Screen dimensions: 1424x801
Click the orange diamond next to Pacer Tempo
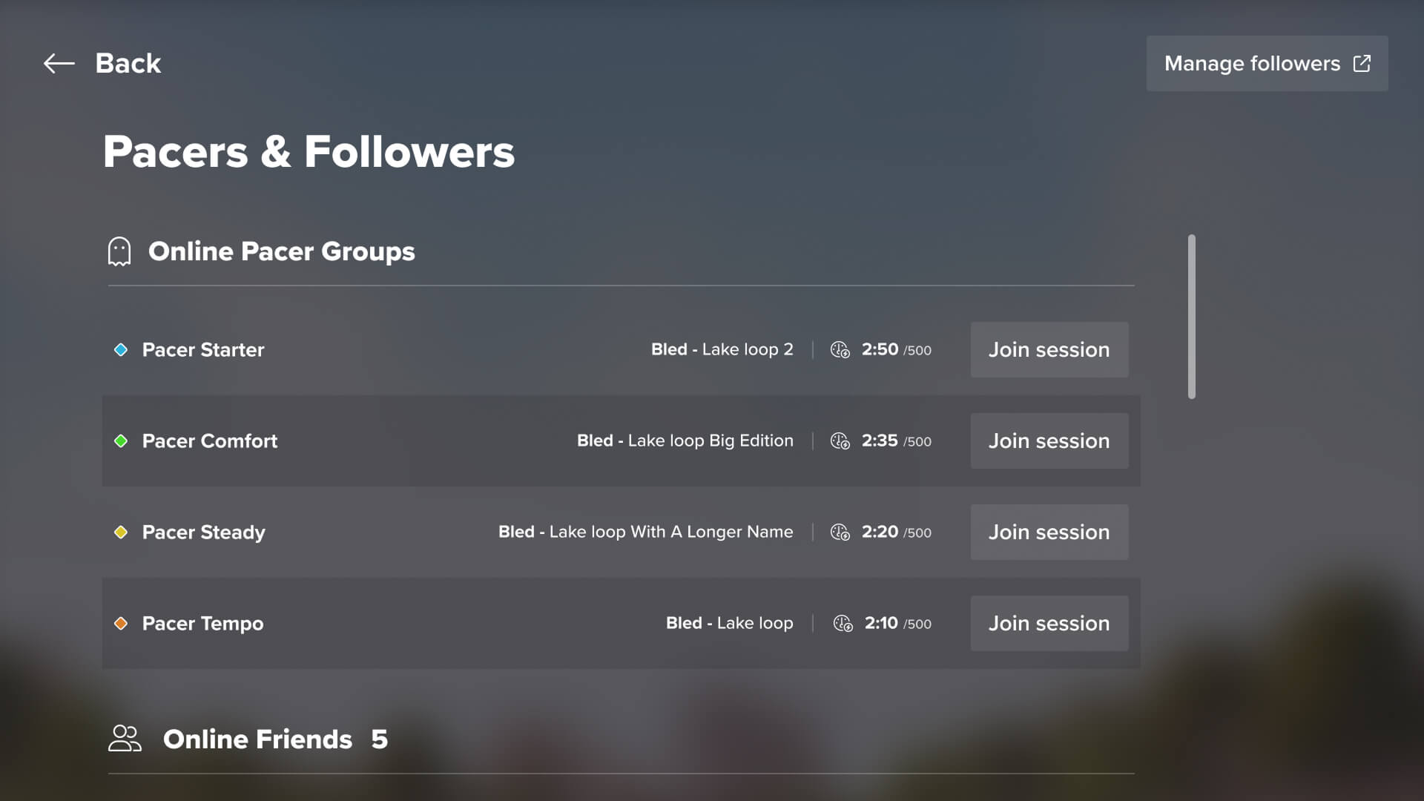click(121, 623)
